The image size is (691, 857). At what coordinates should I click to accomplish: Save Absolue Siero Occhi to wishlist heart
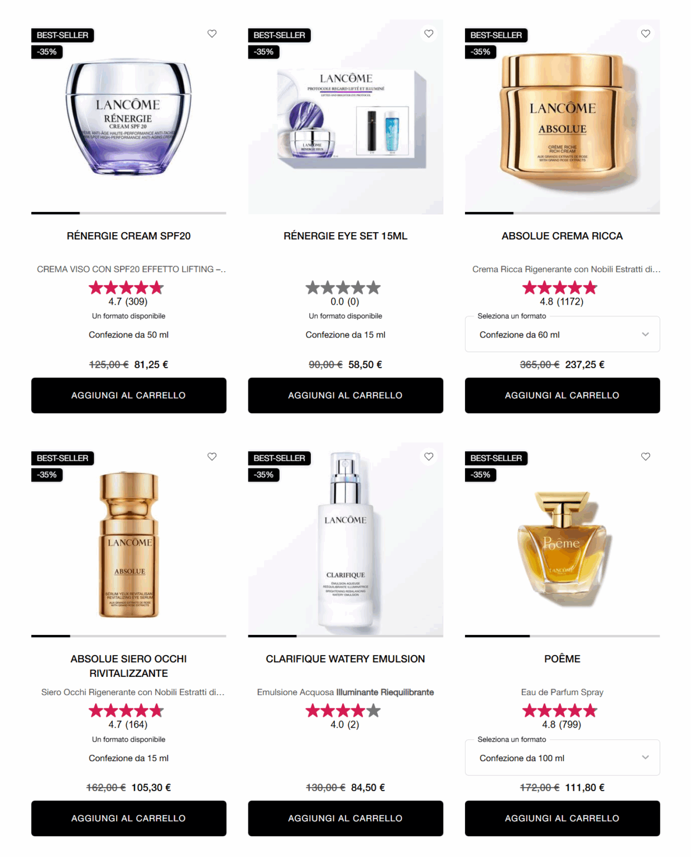(212, 456)
